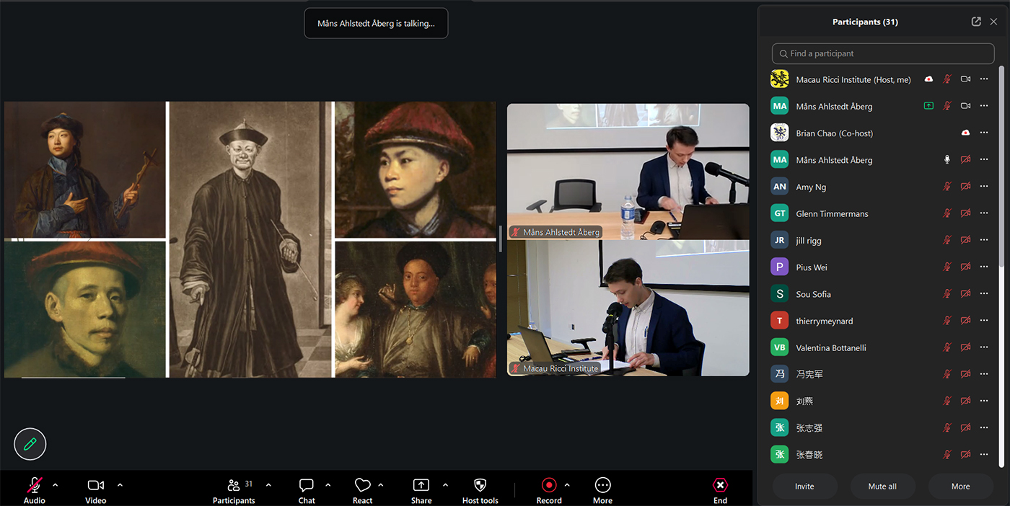Open more options for Brian Chao row
Screen dimensions: 1010x506
coord(984,133)
